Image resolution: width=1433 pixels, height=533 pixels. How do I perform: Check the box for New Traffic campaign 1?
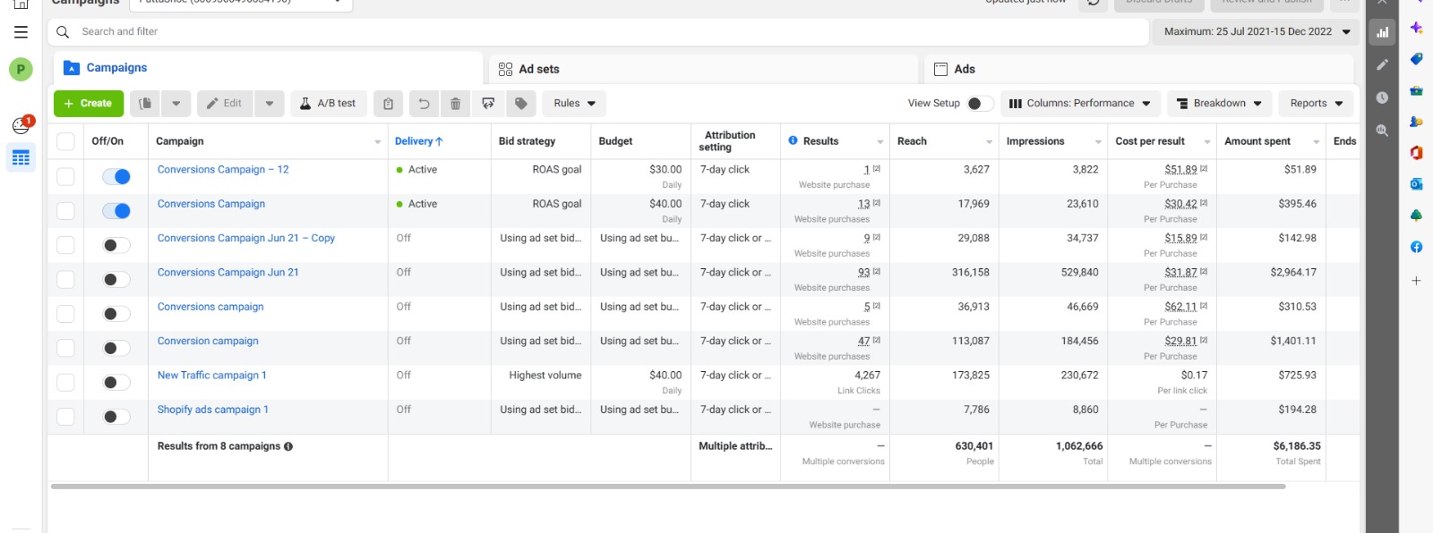pos(65,383)
